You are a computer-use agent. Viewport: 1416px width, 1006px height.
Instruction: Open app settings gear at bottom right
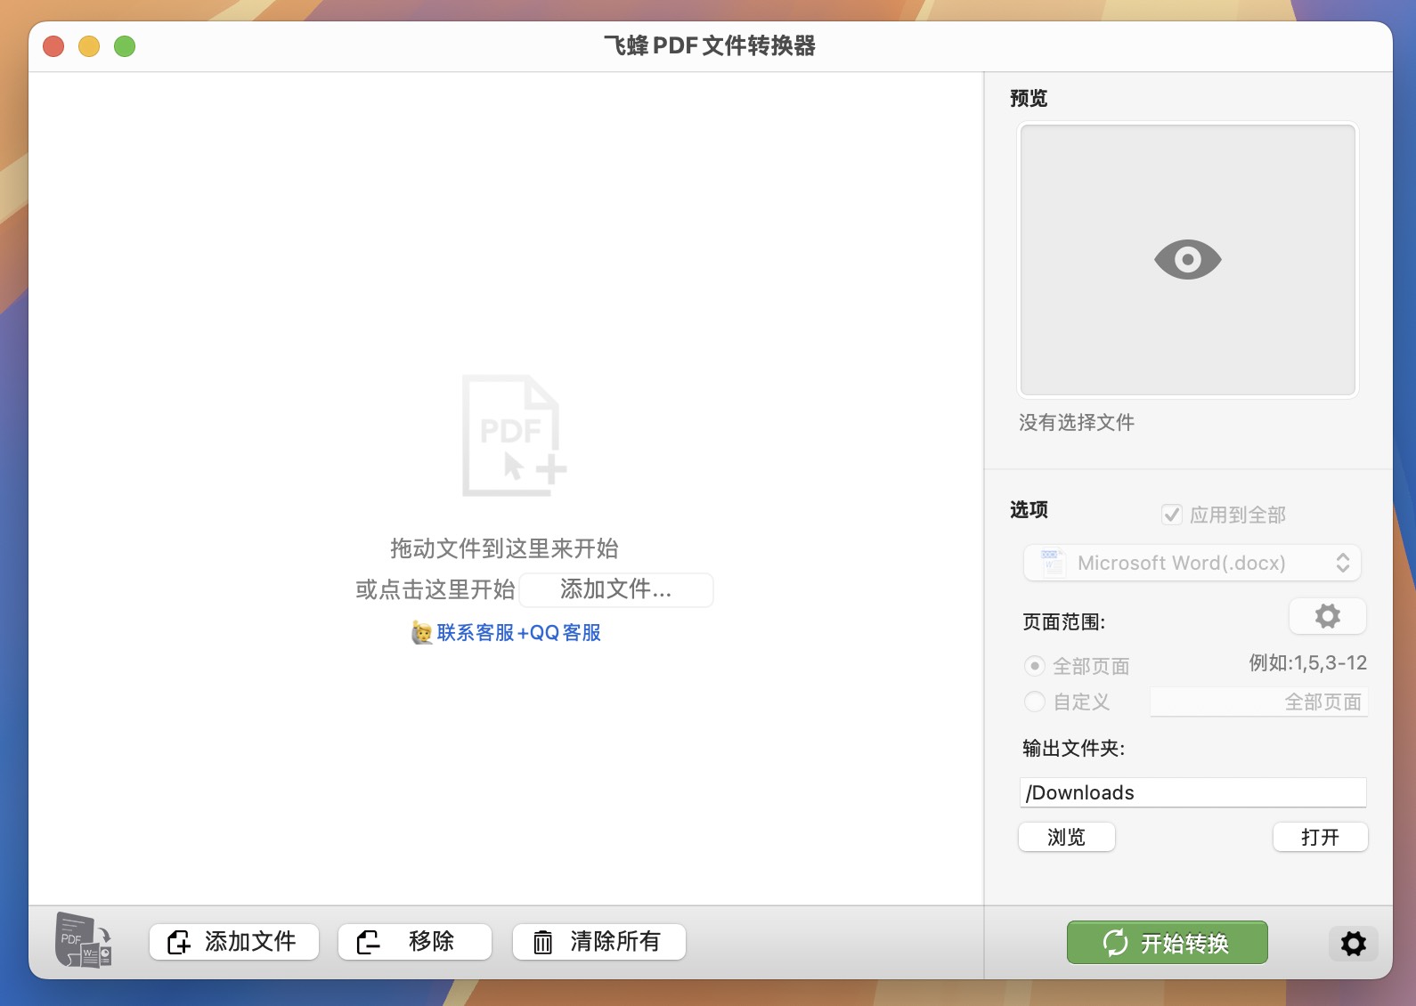[x=1354, y=943]
